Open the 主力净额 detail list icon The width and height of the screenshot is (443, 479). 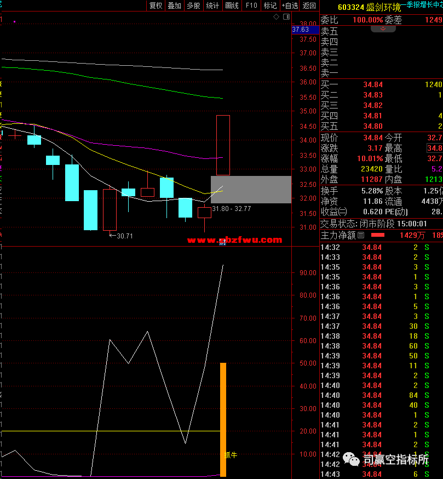click(360, 236)
